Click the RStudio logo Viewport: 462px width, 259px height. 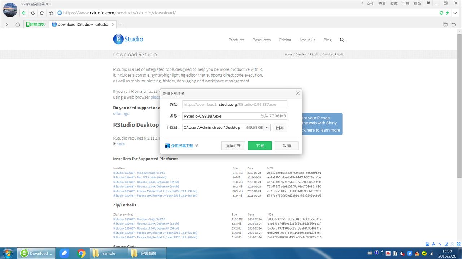point(128,39)
